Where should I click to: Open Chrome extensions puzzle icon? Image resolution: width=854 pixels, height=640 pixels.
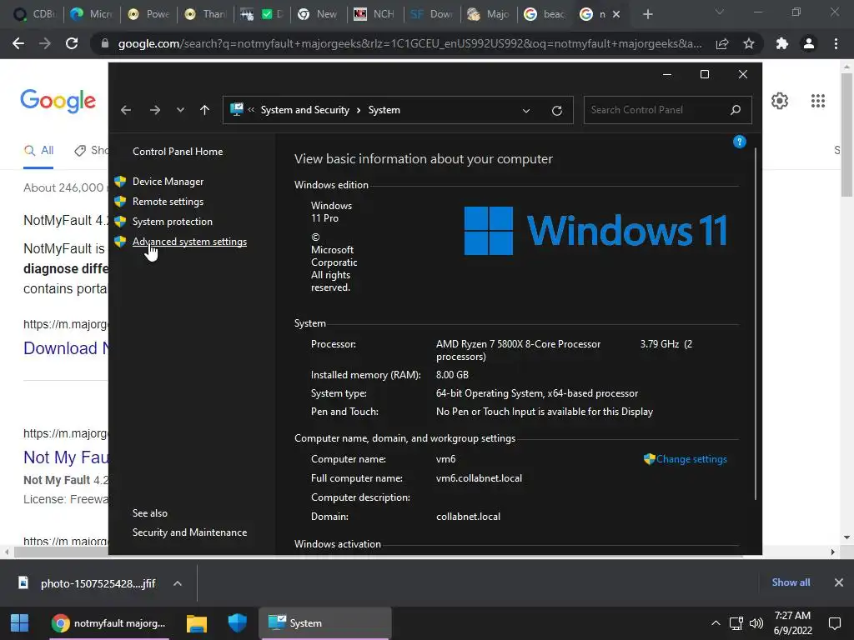782,43
